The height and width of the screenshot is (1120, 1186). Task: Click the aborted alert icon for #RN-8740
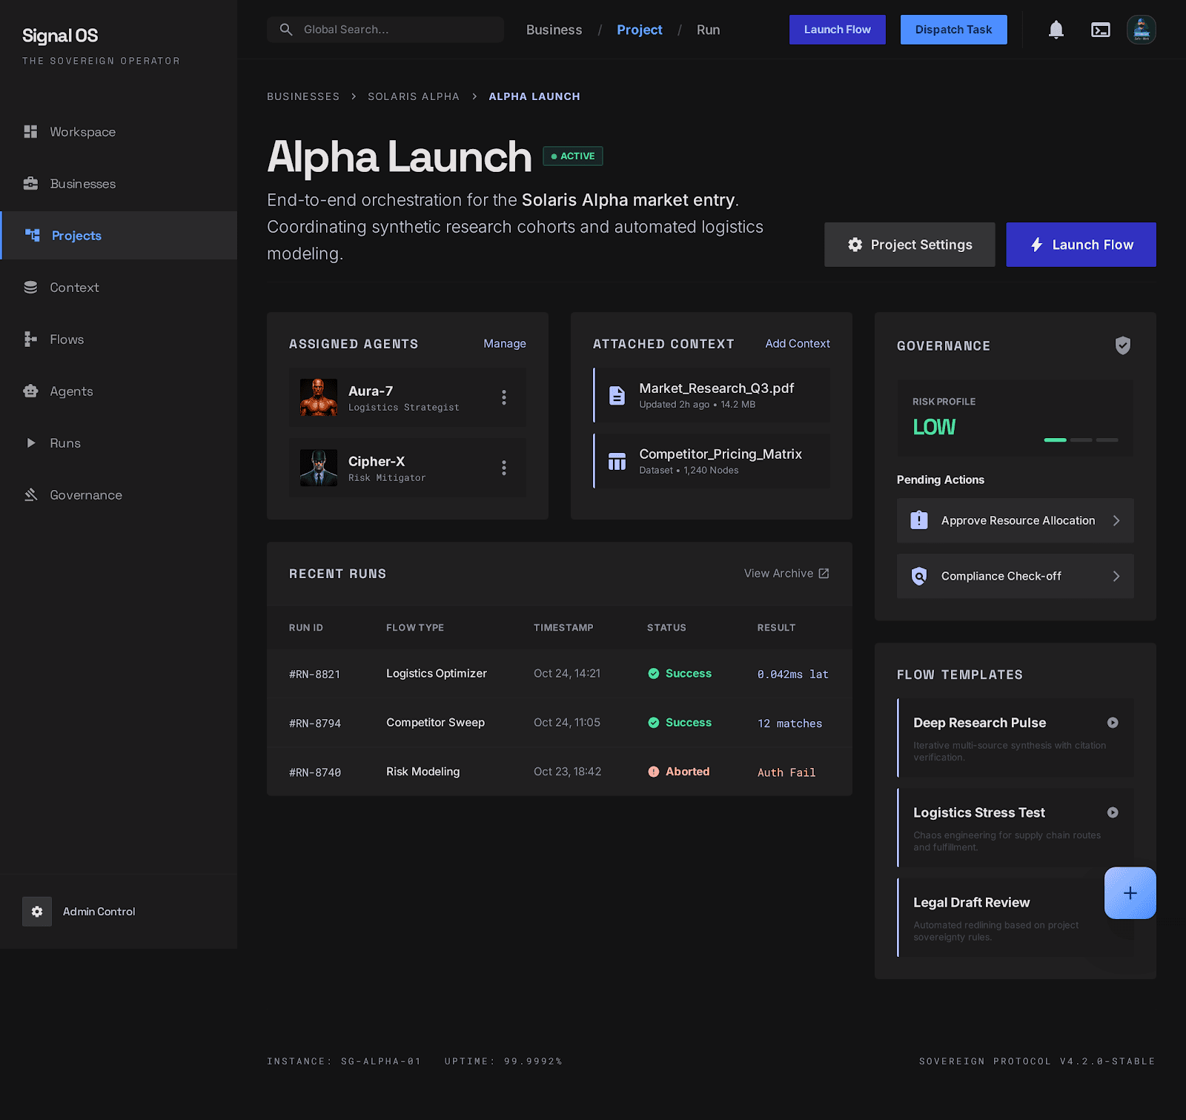pos(654,772)
